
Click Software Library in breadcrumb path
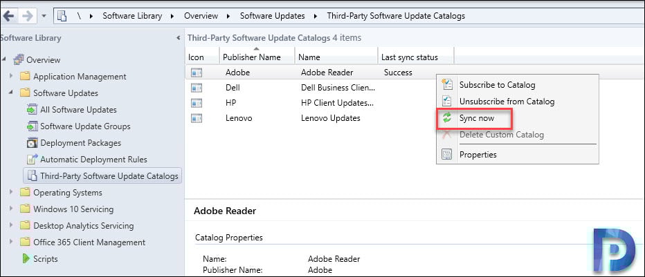(x=132, y=16)
